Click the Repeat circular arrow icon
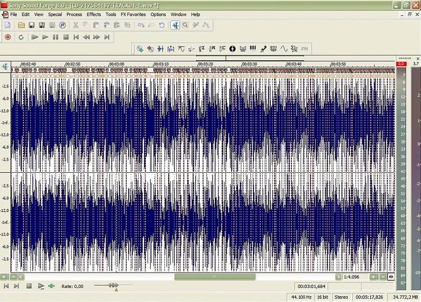 coord(161,25)
